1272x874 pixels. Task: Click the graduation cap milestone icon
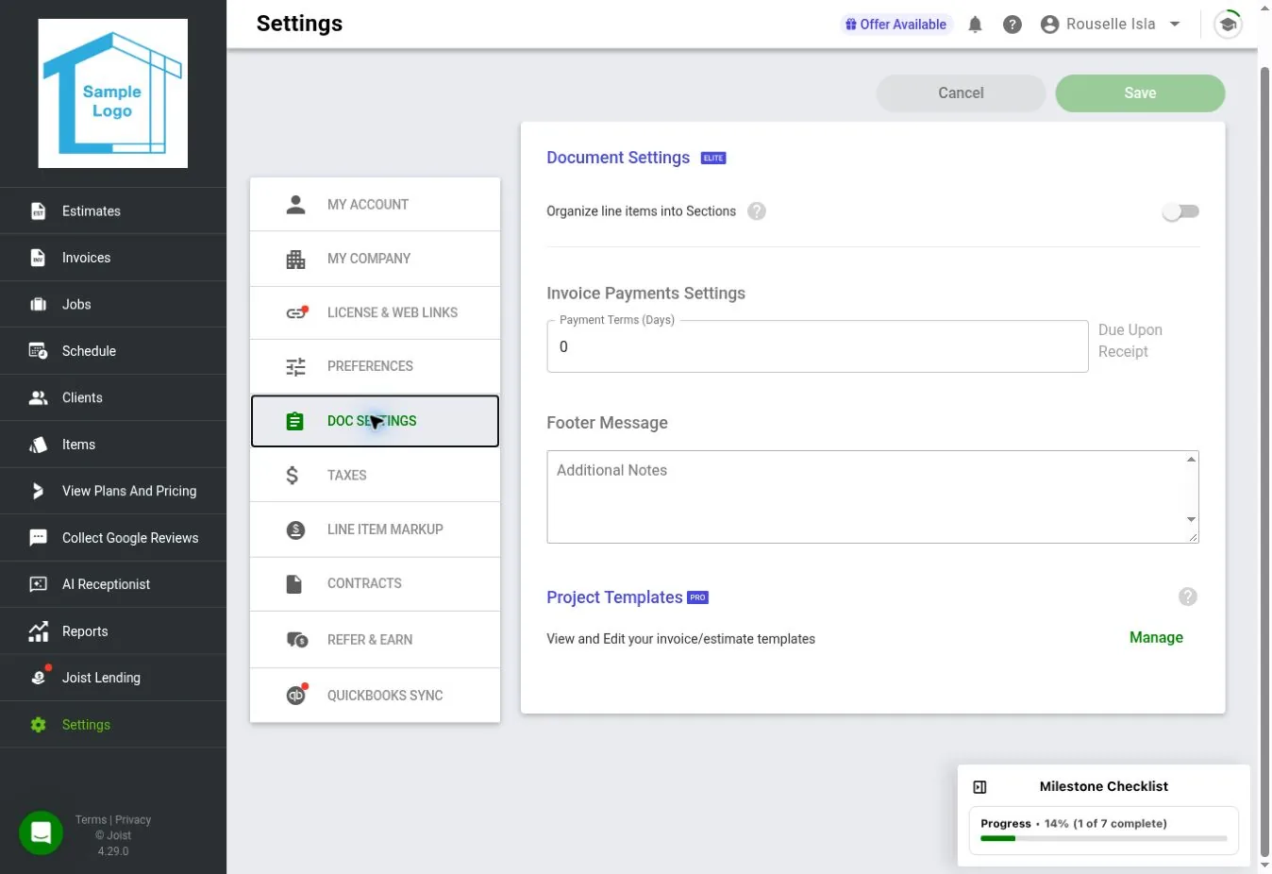(x=1228, y=25)
